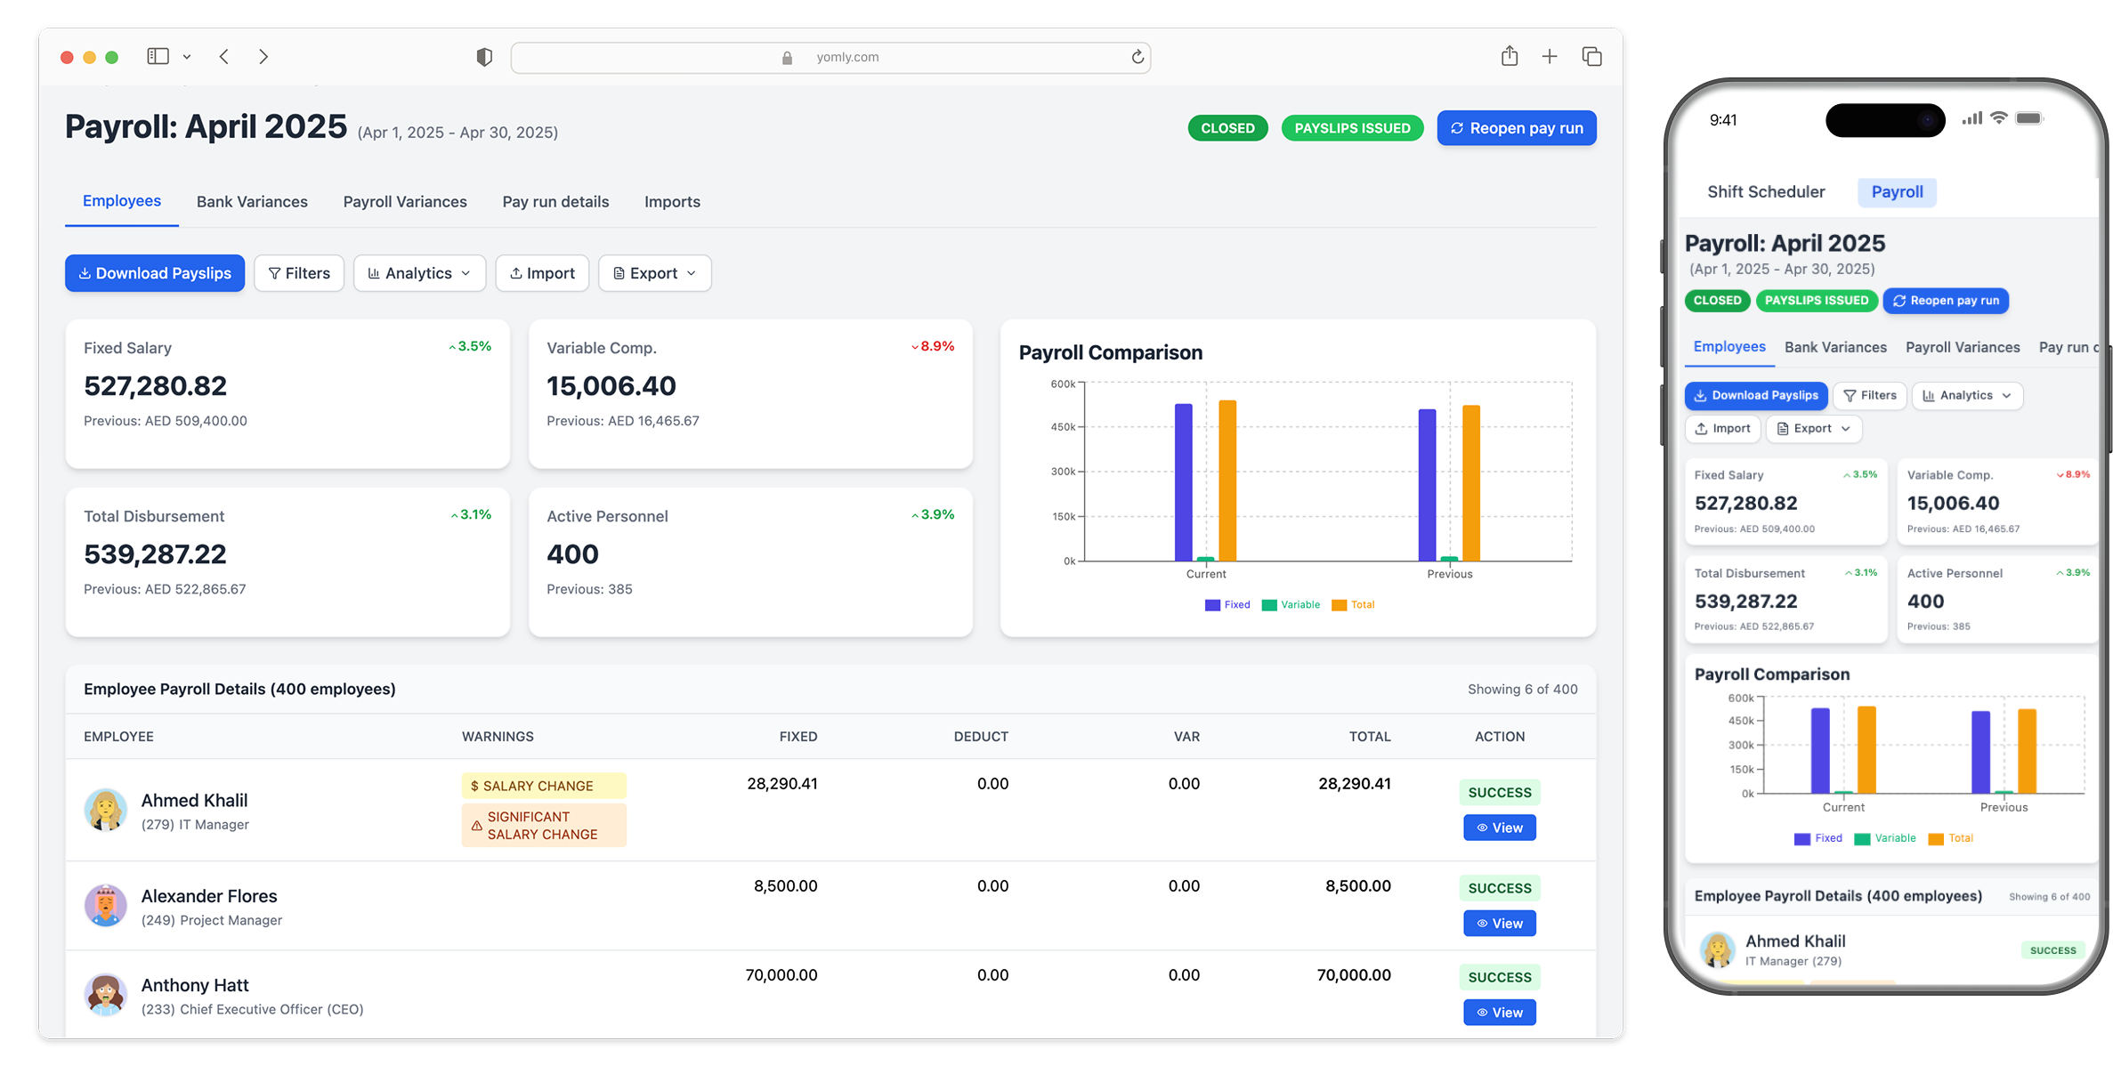The image size is (2113, 1074).
Task: Open the Export dropdown on the phone
Action: (1813, 428)
